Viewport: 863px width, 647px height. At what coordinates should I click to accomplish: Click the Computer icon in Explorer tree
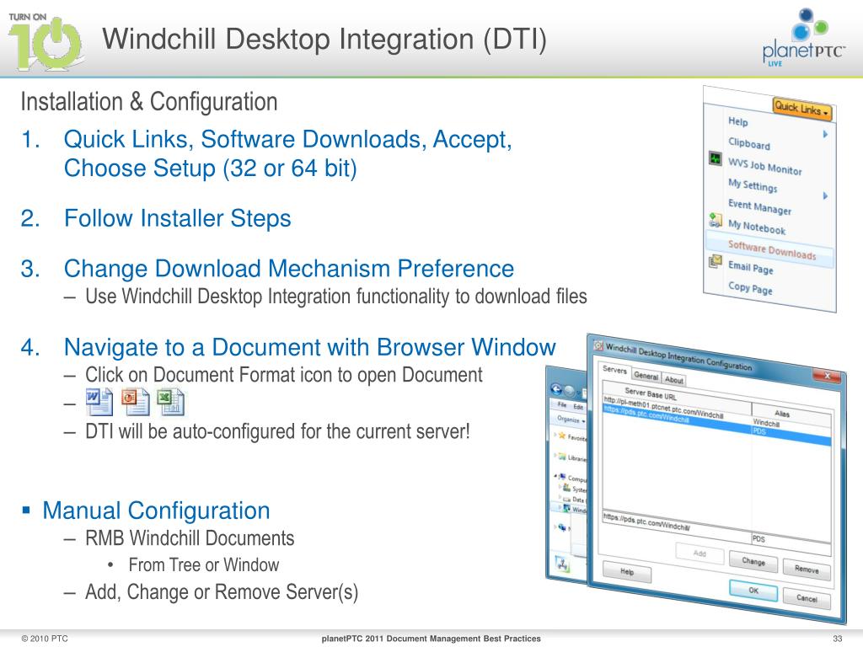pyautogui.click(x=562, y=476)
